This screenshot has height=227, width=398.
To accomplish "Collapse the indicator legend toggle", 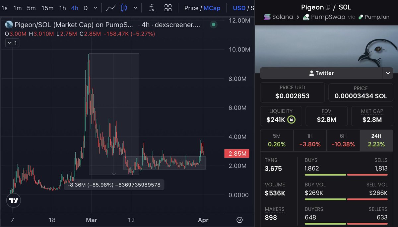I will [12, 43].
